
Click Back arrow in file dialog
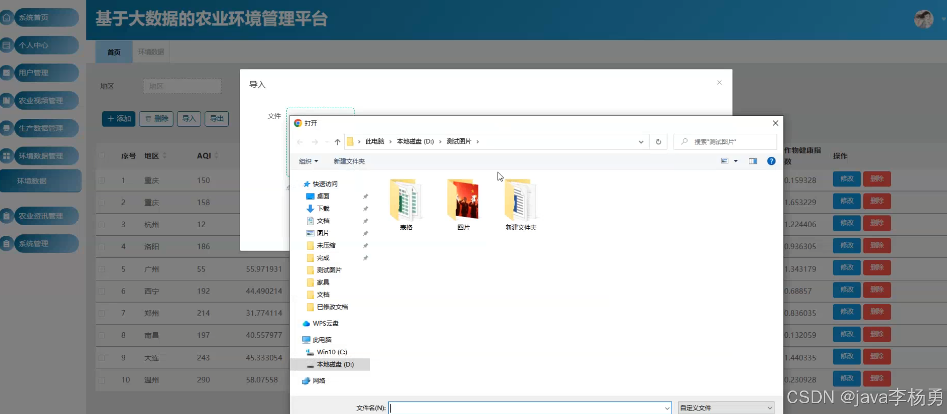[300, 142]
